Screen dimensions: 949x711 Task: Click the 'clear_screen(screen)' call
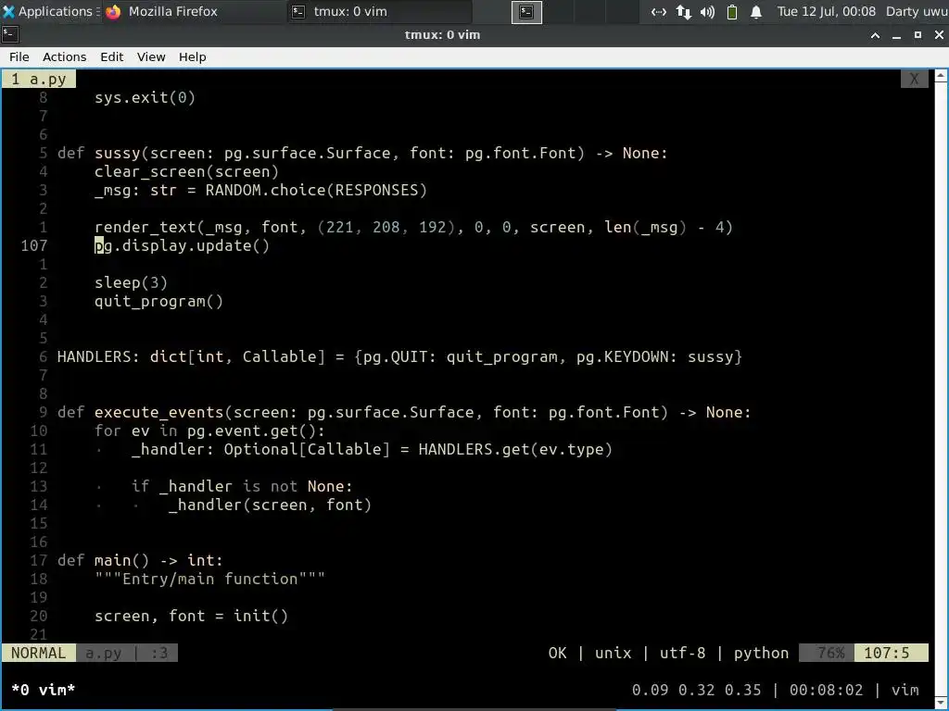[186, 171]
